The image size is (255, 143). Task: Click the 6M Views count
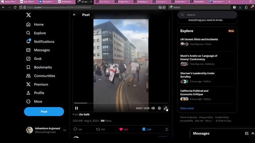coord(106,121)
